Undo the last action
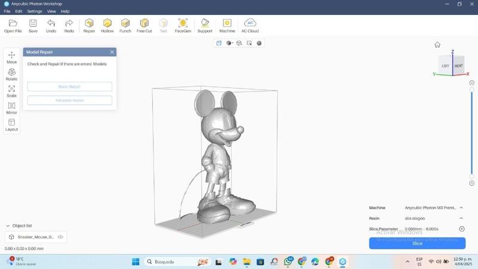The height and width of the screenshot is (269, 478). (51, 26)
